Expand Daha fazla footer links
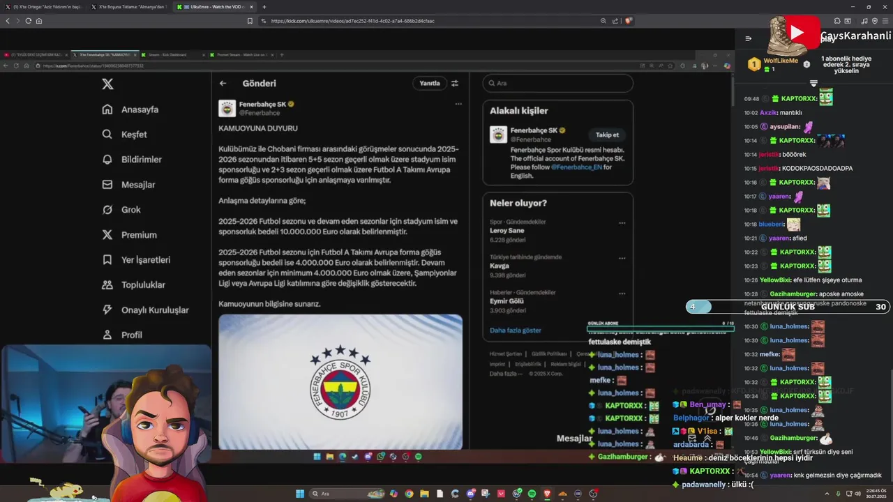The width and height of the screenshot is (893, 502). 506,374
